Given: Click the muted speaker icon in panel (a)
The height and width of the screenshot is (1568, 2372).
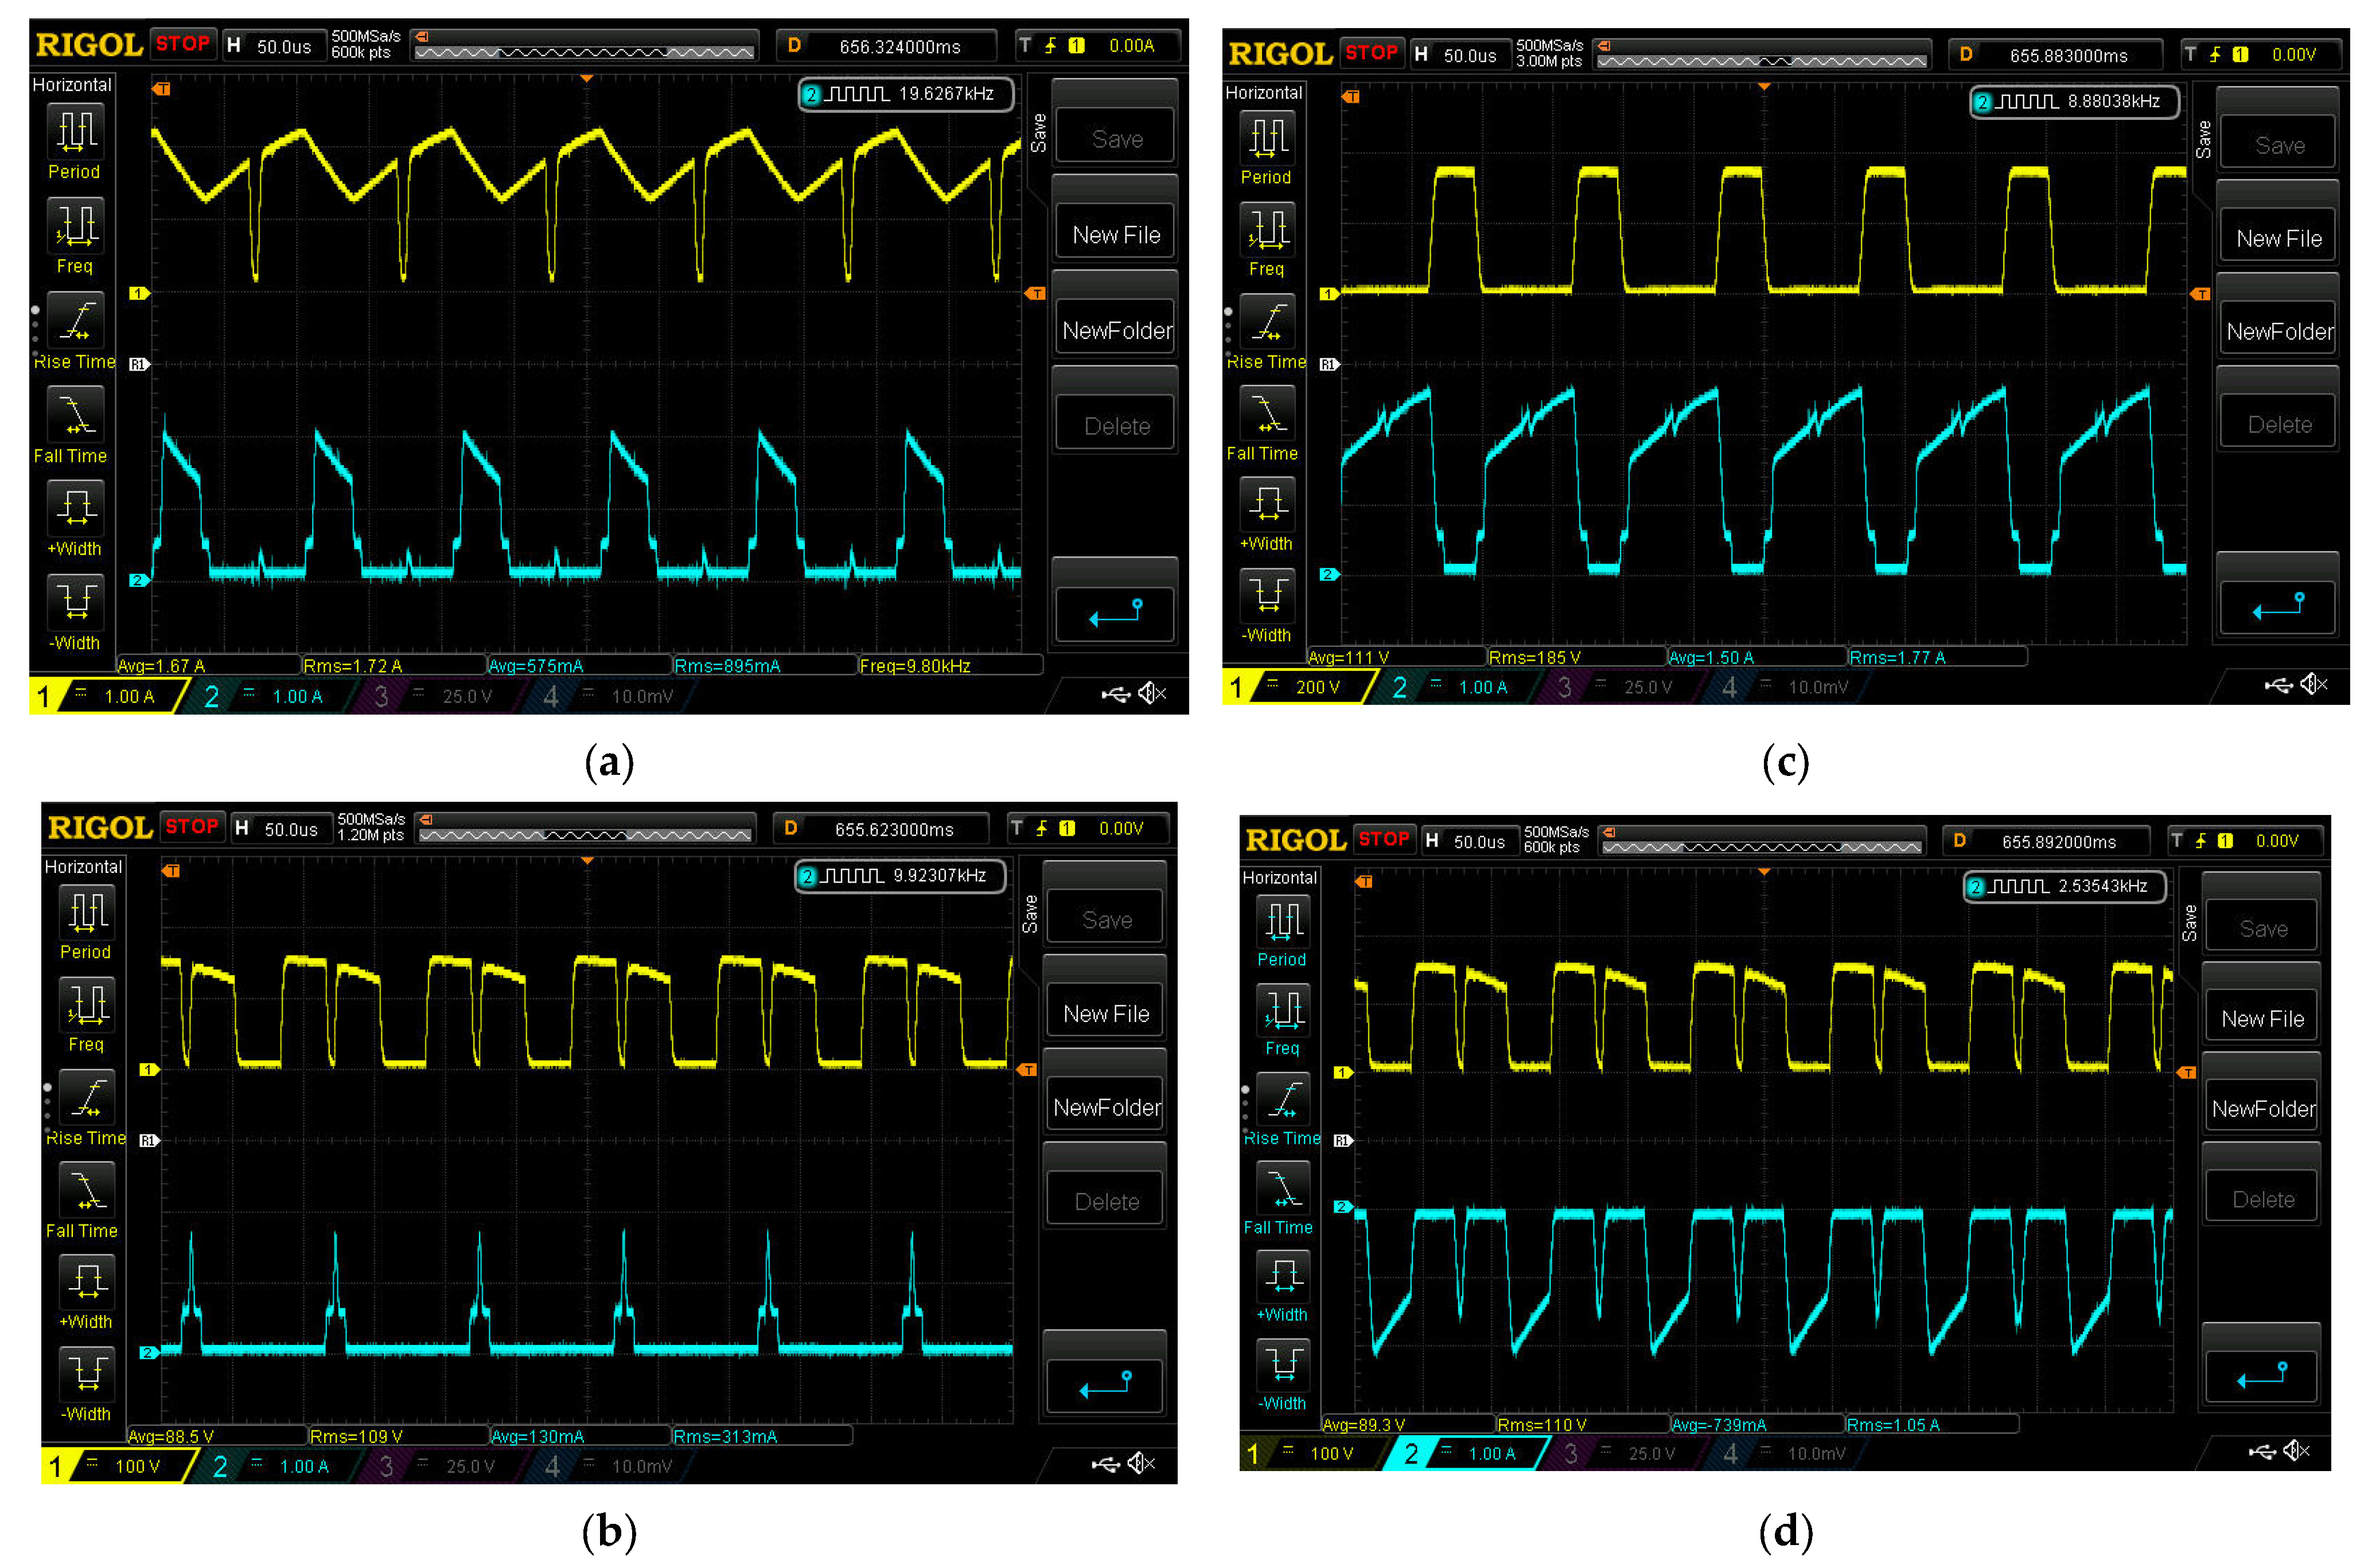Looking at the screenshot, I should pyautogui.click(x=1152, y=693).
